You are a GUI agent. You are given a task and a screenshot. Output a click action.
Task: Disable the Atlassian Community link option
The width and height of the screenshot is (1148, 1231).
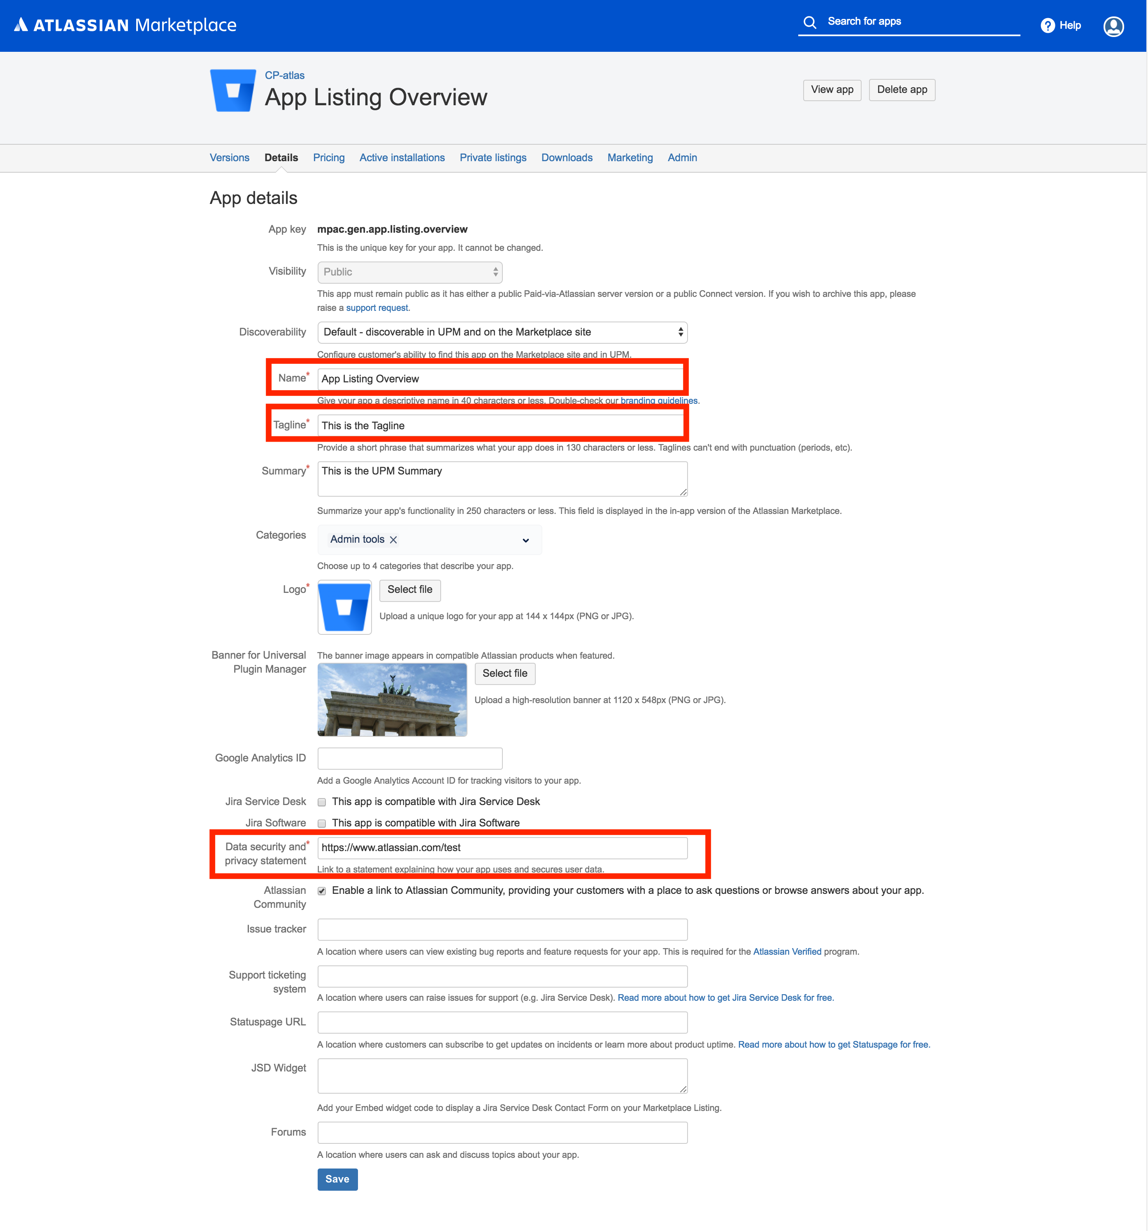(x=321, y=891)
